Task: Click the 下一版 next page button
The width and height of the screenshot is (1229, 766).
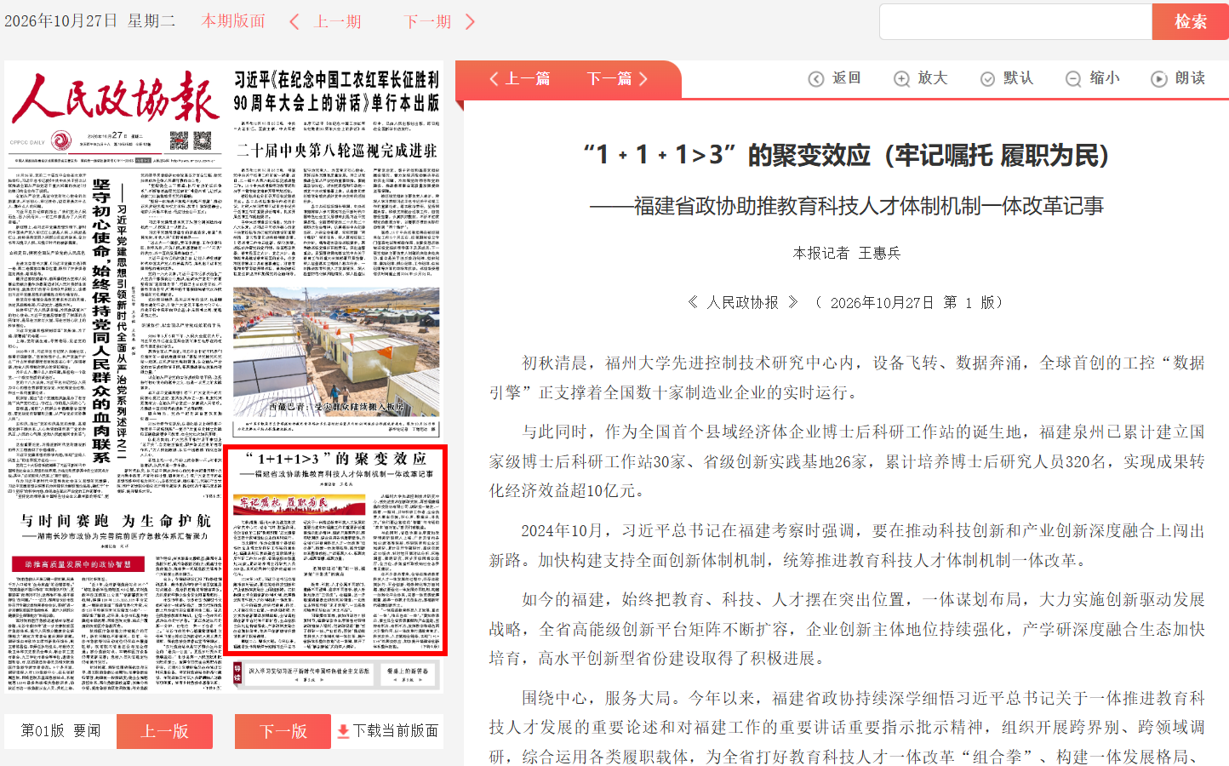Action: (x=283, y=731)
